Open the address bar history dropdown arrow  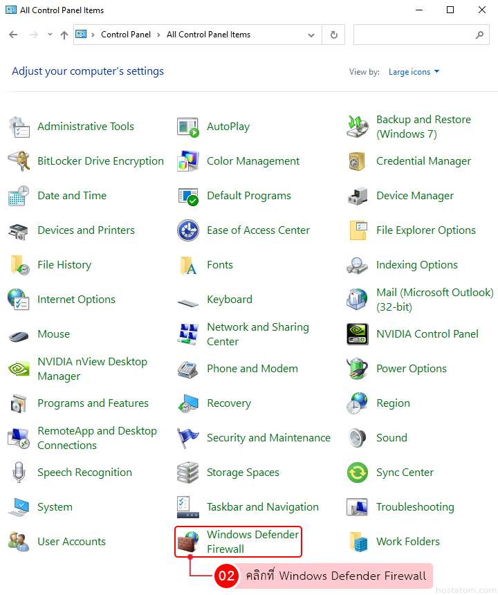[312, 35]
